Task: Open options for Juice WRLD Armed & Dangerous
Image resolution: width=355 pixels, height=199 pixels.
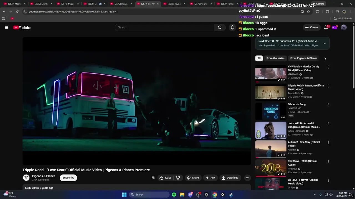Action: pyautogui.click(x=328, y=124)
